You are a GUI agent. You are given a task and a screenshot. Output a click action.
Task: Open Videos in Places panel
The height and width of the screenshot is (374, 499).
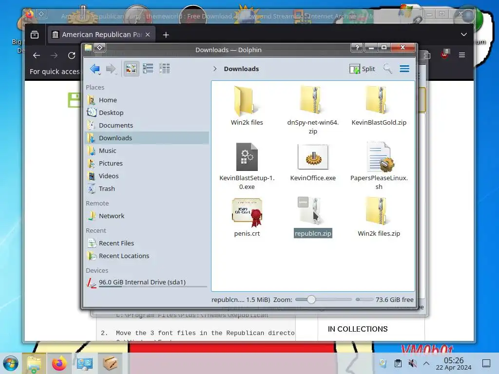(147, 176)
